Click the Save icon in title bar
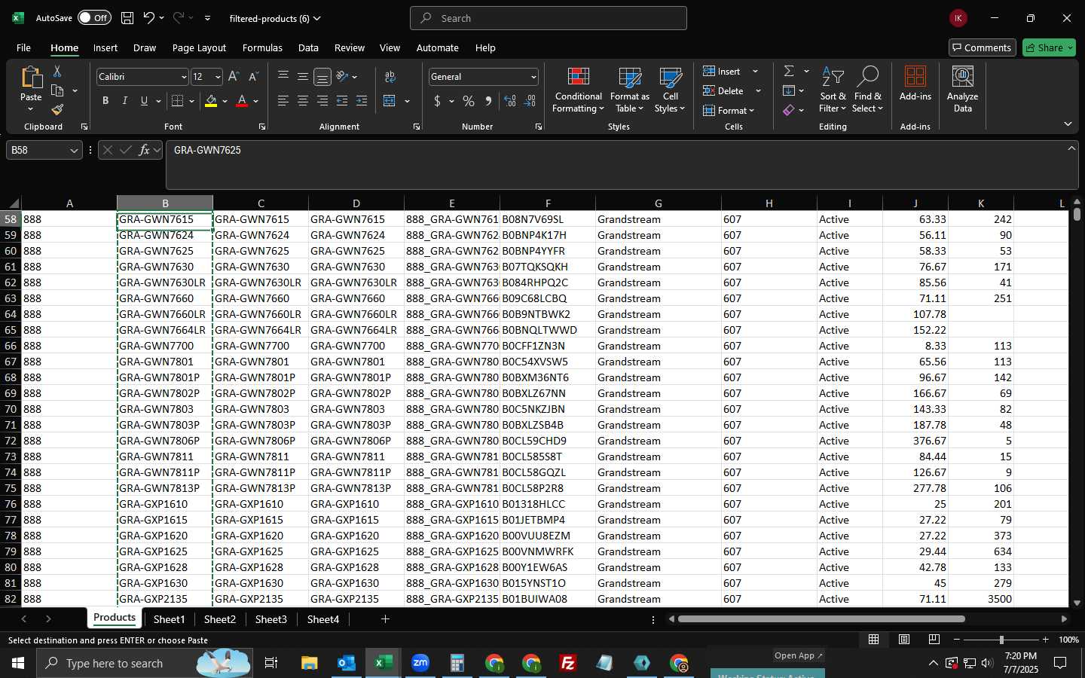 (127, 18)
